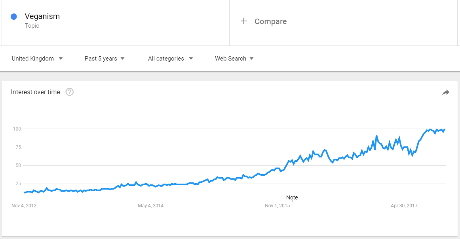Click the blue dot next to Veganism

point(14,17)
